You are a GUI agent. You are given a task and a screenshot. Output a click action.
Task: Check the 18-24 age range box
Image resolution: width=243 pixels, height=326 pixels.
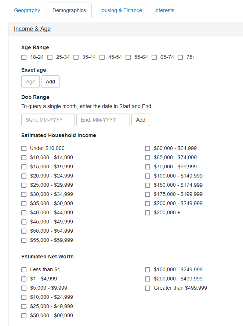24,57
